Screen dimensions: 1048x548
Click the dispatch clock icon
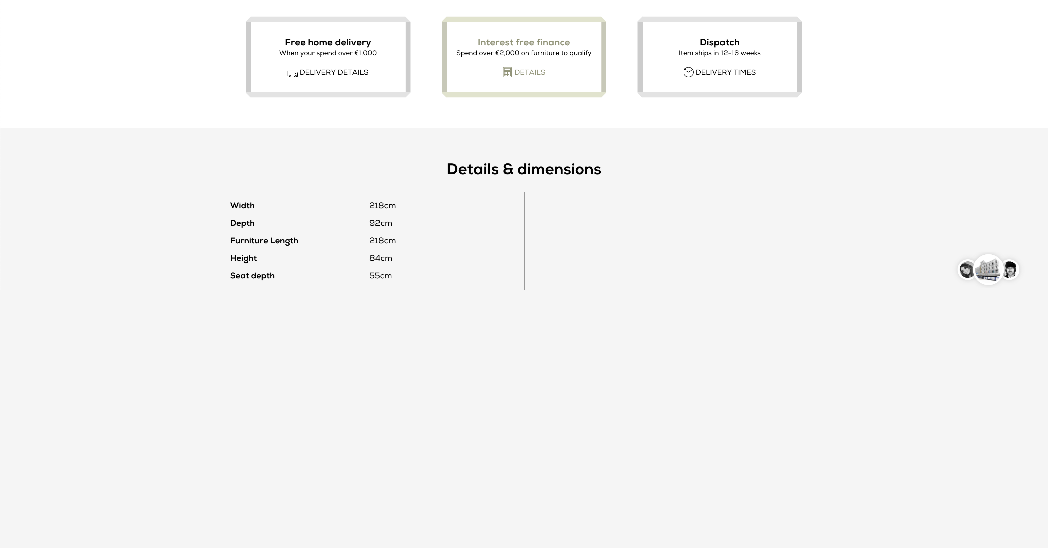click(x=688, y=72)
